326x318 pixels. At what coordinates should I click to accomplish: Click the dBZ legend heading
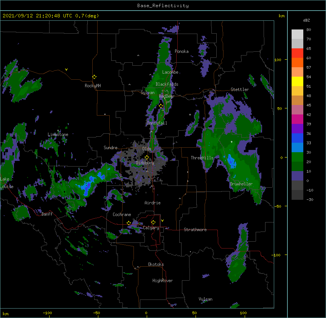(x=306, y=20)
